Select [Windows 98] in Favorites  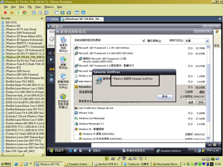tap(13, 26)
